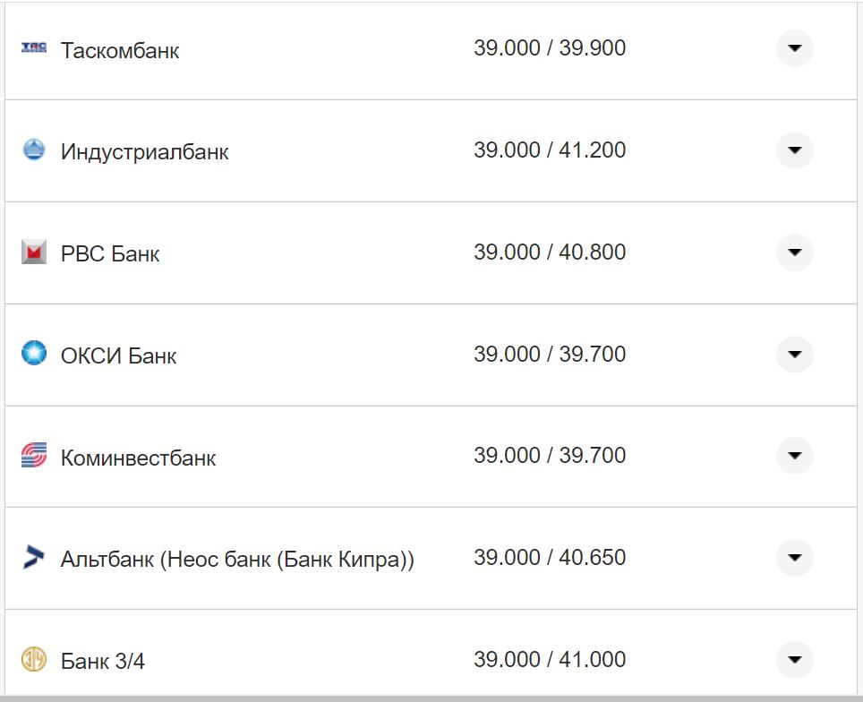Click the РВС Банк logo icon
The height and width of the screenshot is (702, 863).
pos(33,253)
